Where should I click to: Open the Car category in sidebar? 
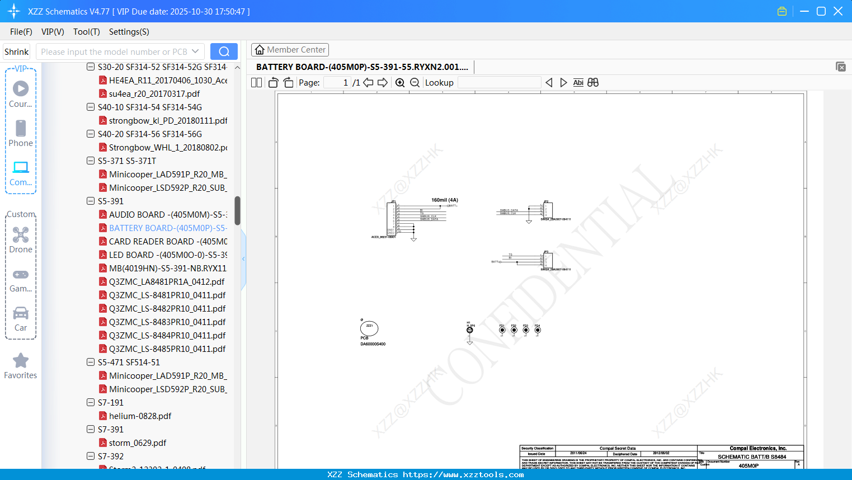21,318
